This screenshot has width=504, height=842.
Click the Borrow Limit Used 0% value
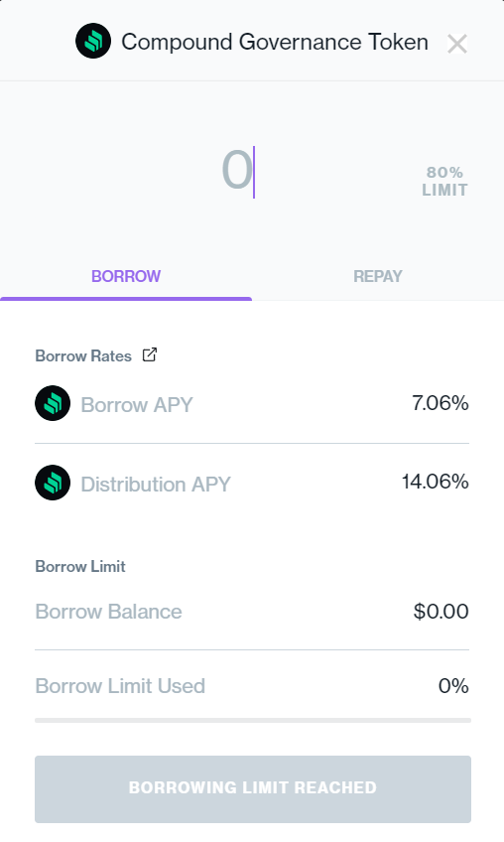[453, 686]
